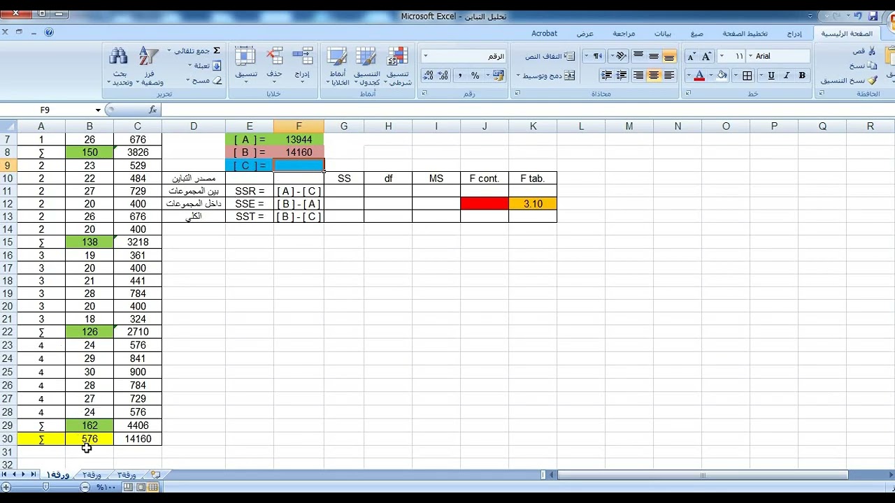Click decrease decimal icon
The image size is (895, 503).
(428, 75)
